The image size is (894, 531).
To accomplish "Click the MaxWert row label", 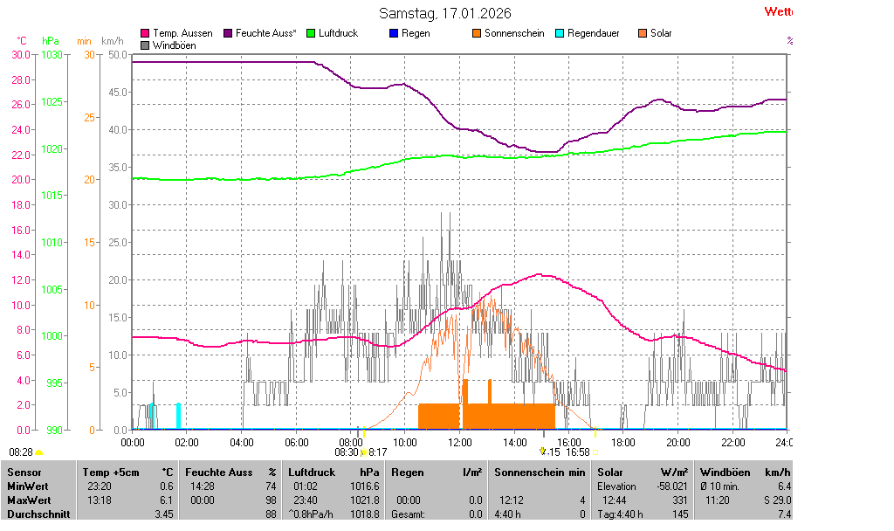I will (x=28, y=500).
